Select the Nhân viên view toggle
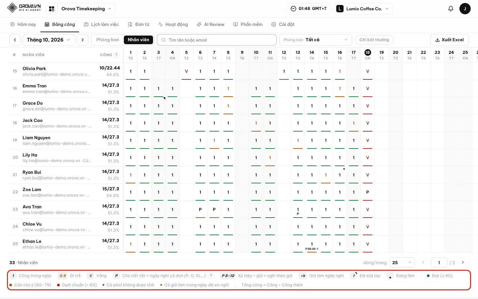This screenshot has width=478, height=299. pos(138,40)
